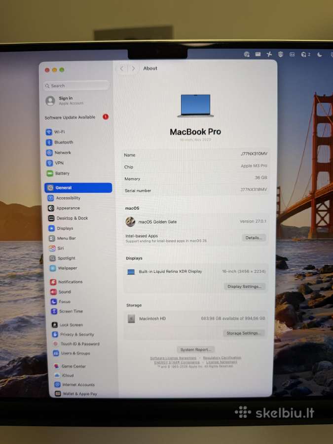The height and width of the screenshot is (444, 333).
Task: Open Wallet & Apple Pay icon
Action: point(58,394)
